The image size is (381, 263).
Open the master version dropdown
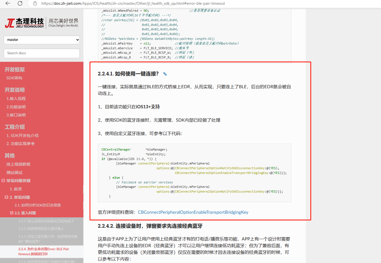click(x=42, y=40)
